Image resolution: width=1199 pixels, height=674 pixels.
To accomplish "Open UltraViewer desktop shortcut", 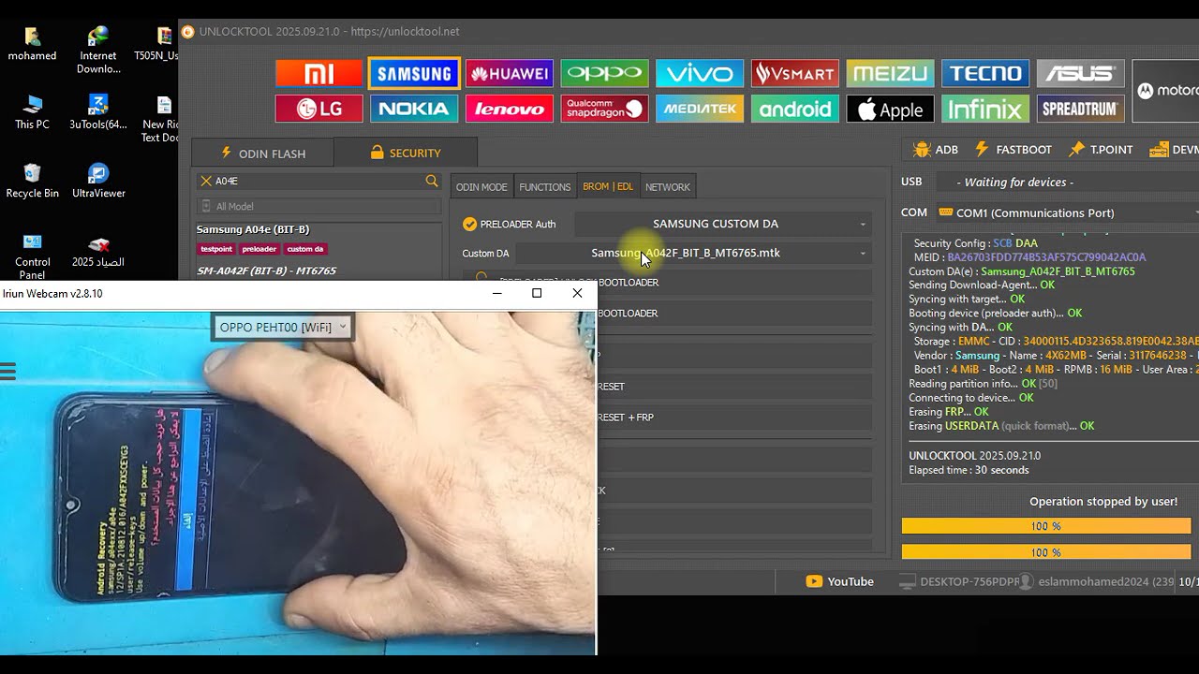I will pos(98,181).
